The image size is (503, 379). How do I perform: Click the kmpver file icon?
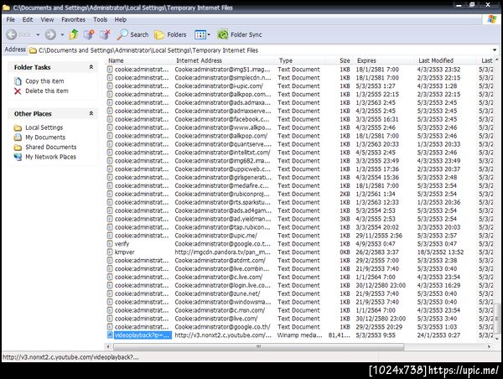[110, 252]
